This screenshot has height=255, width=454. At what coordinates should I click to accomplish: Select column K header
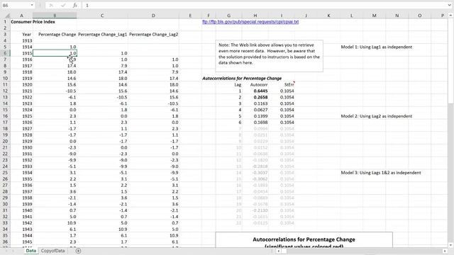click(x=328, y=16)
